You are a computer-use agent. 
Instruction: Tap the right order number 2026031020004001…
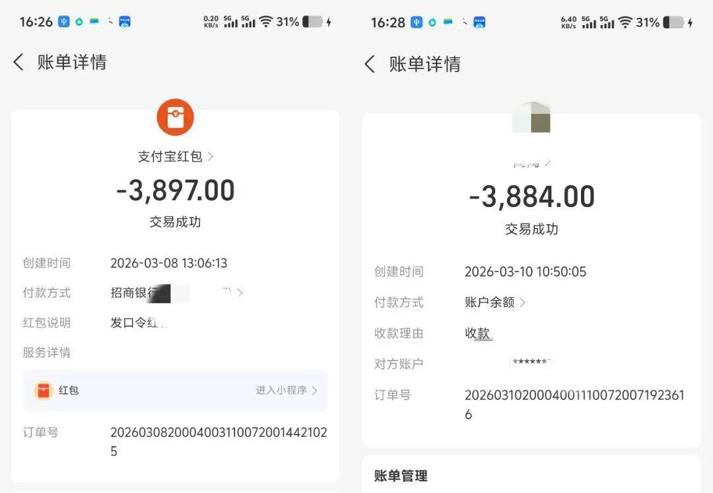coord(574,405)
